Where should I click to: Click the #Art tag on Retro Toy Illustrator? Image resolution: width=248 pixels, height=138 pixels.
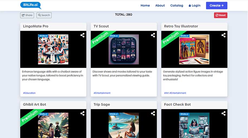coord(167,93)
